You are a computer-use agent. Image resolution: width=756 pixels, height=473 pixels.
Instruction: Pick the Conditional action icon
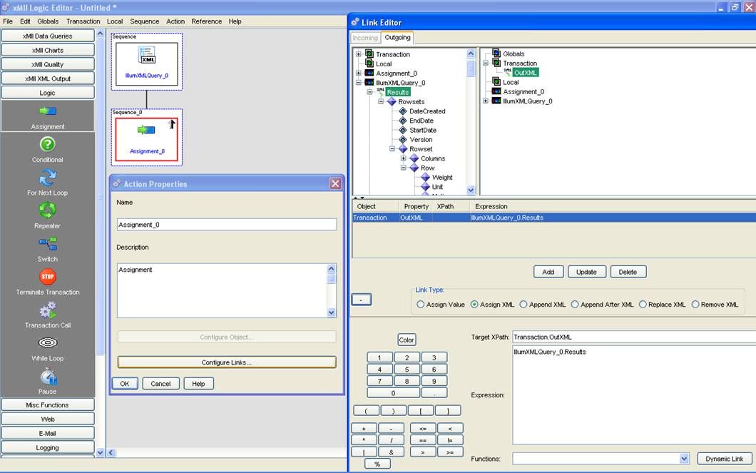coord(47,144)
